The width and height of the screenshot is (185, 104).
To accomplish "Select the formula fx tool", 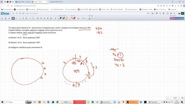I will 45,18.
